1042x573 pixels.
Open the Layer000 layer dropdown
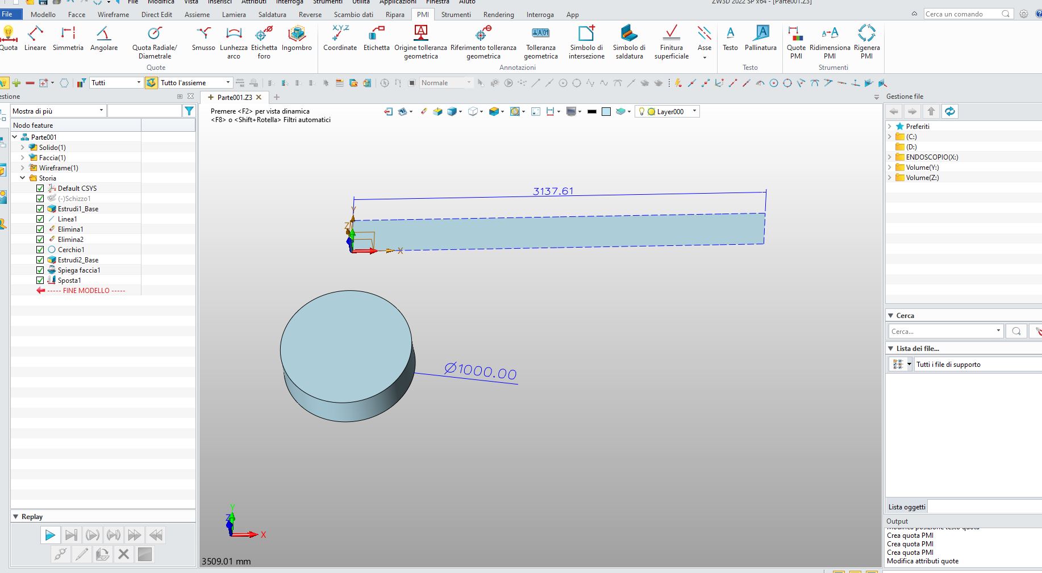tap(667, 112)
